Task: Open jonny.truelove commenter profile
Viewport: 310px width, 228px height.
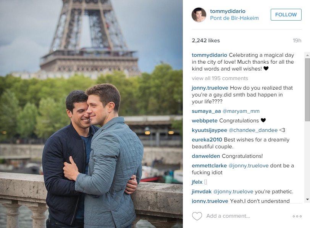Action: (210, 88)
